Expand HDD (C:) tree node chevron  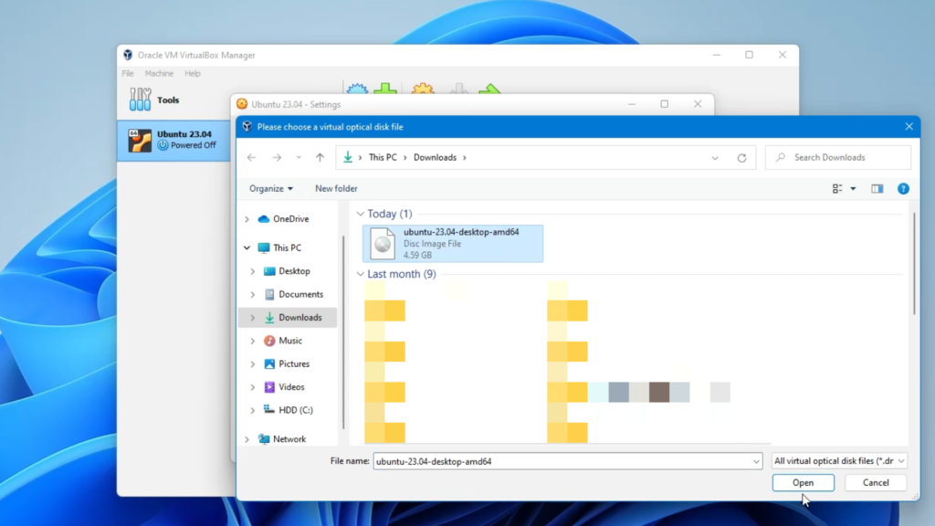click(253, 410)
